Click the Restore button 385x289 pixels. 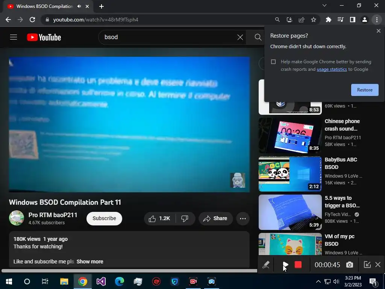pyautogui.click(x=365, y=90)
